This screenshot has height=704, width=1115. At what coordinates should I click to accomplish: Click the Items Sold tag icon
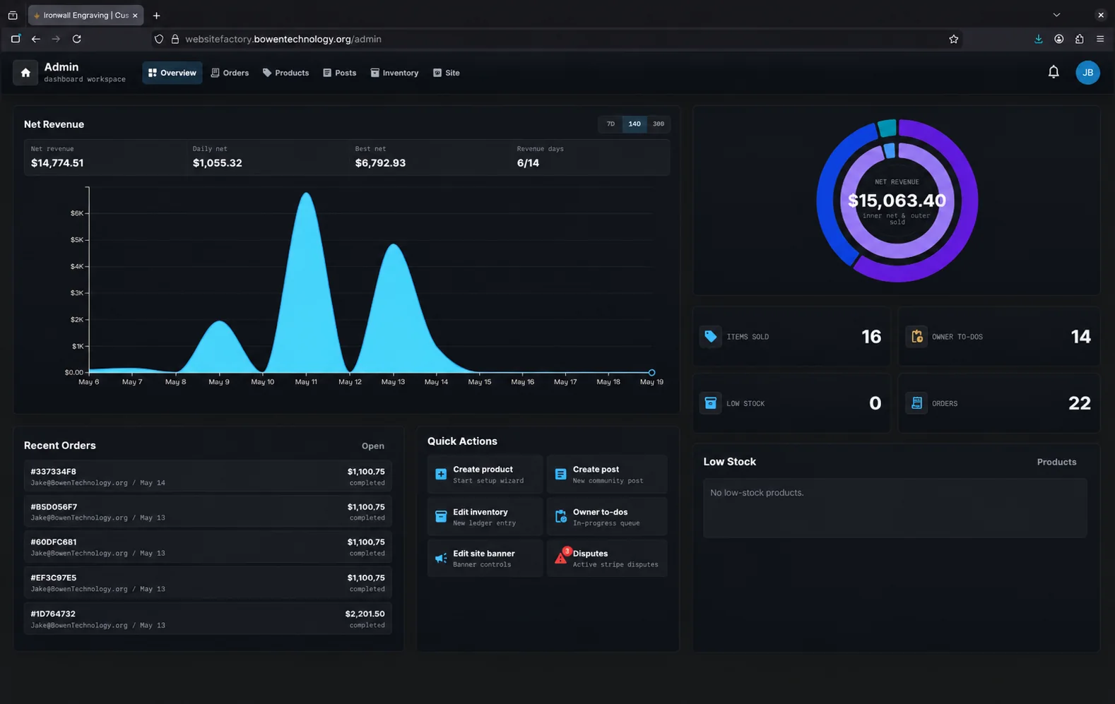click(711, 337)
